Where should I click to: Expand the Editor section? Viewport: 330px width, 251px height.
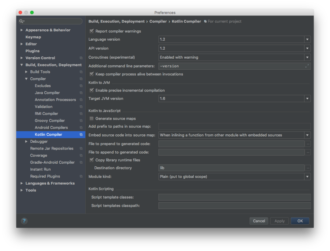(x=22, y=44)
